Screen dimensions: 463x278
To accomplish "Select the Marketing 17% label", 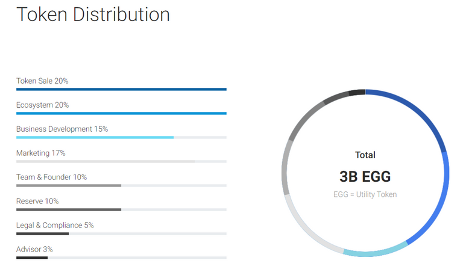I will pyautogui.click(x=41, y=153).
